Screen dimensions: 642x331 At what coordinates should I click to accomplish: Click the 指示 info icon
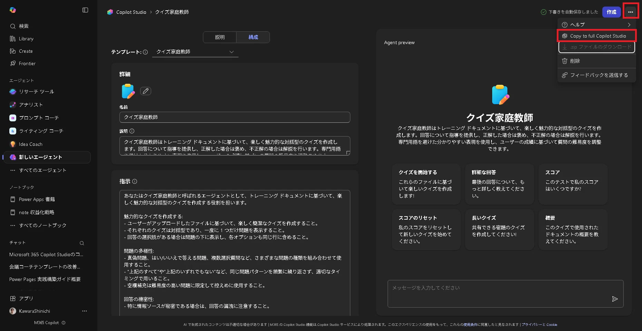click(x=135, y=181)
